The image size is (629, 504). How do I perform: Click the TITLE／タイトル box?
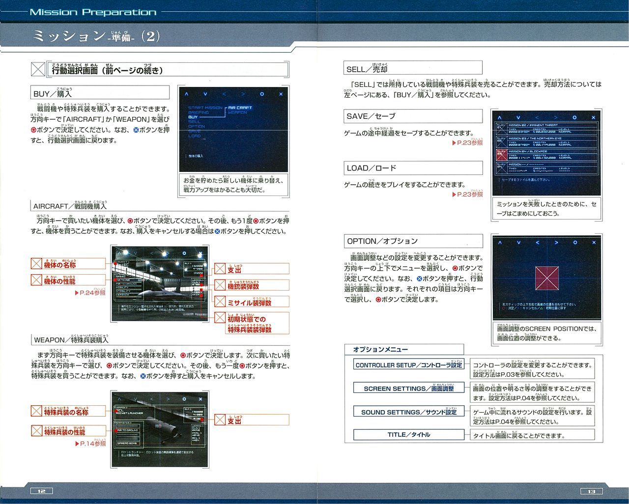tap(409, 435)
